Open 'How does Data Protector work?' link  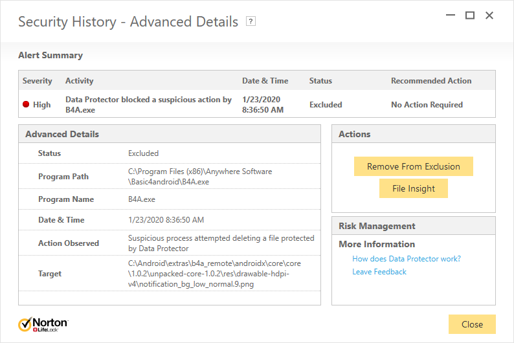(x=407, y=259)
